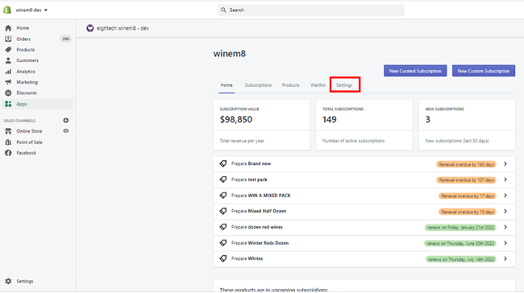The height and width of the screenshot is (293, 524).
Task: Click the Products tag icon in sidebar
Action: coord(8,50)
